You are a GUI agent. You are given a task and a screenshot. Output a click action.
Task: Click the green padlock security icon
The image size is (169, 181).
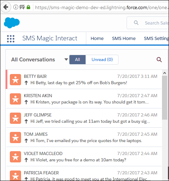[28, 7]
